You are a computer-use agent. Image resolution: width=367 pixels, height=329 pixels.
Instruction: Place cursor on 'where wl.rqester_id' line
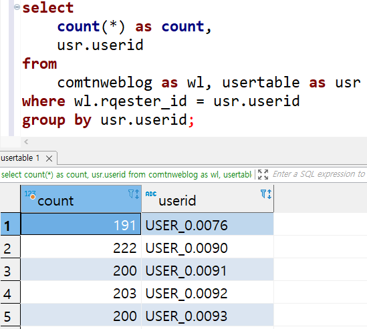coord(161,101)
